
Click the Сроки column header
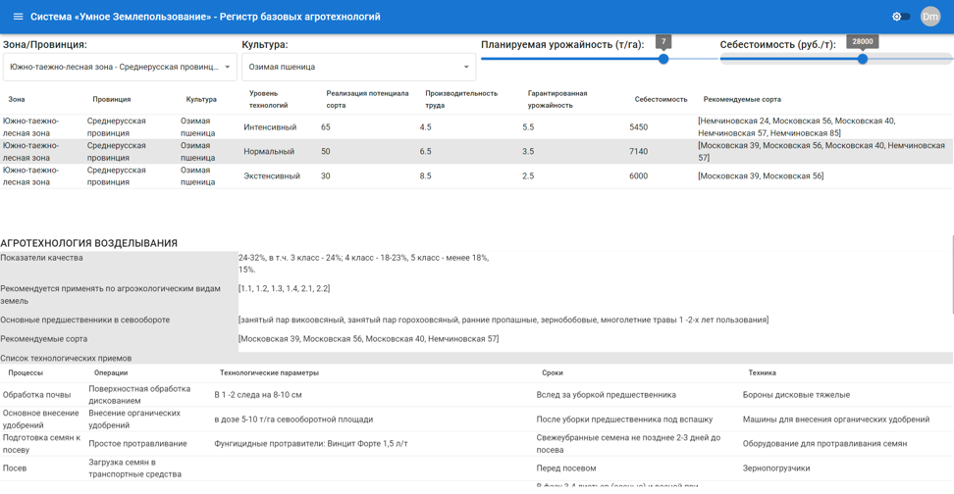(x=552, y=372)
